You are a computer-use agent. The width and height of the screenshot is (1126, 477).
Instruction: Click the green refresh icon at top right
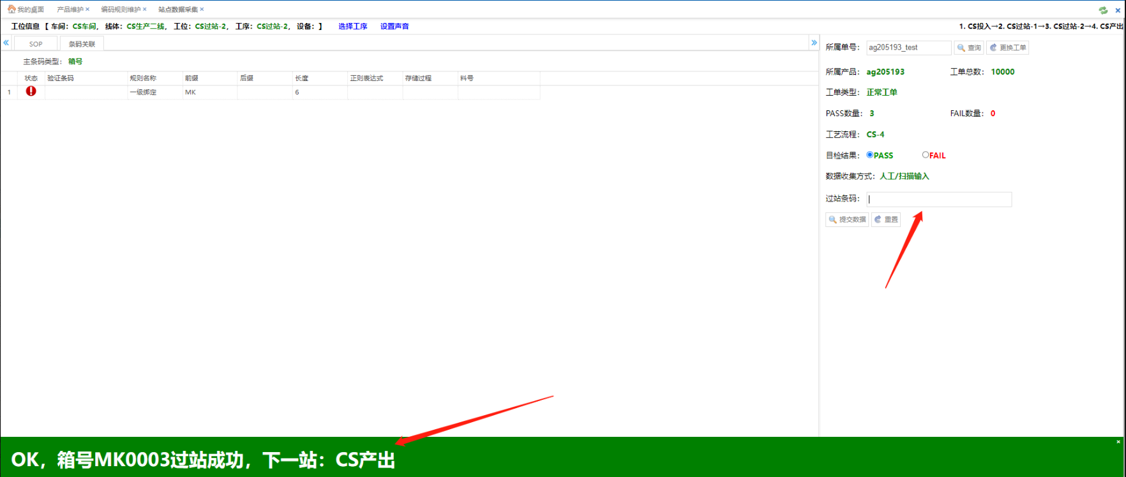click(x=1103, y=10)
